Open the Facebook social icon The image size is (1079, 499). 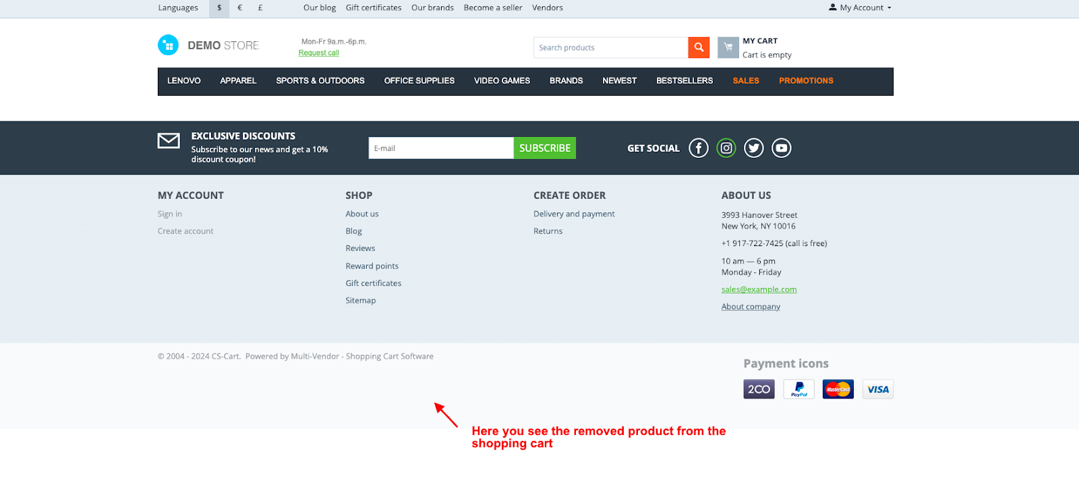coord(699,148)
